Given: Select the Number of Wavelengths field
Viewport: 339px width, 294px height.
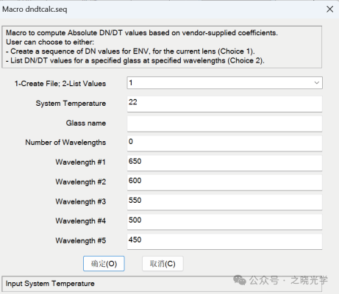Looking at the screenshot, I should click(x=224, y=143).
